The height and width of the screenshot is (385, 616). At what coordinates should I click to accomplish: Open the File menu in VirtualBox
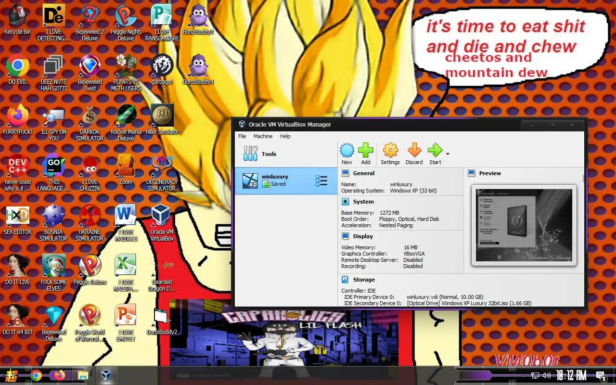[242, 136]
